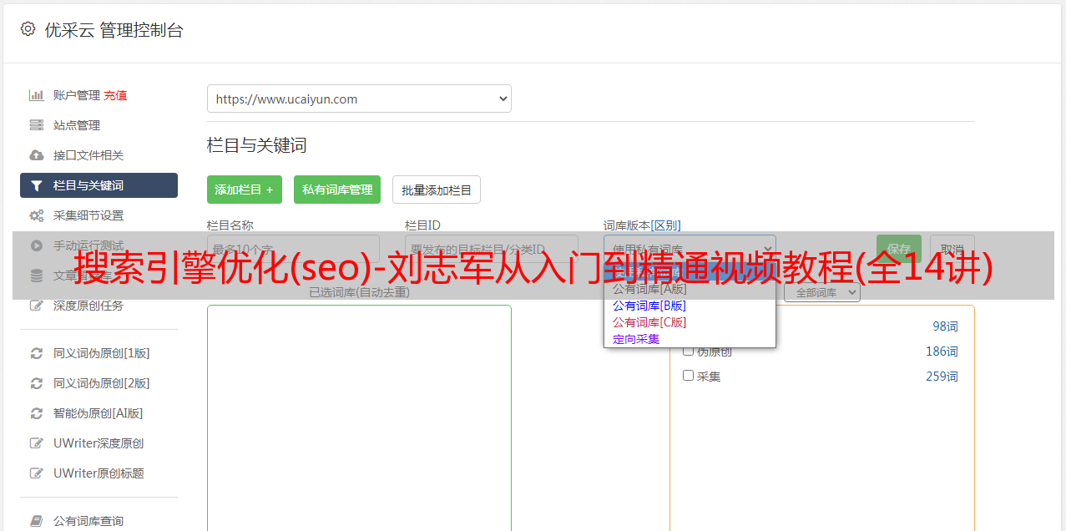Click the gear icon beside 优采云 管理控制台
This screenshot has width=1066, height=531.
pyautogui.click(x=28, y=30)
